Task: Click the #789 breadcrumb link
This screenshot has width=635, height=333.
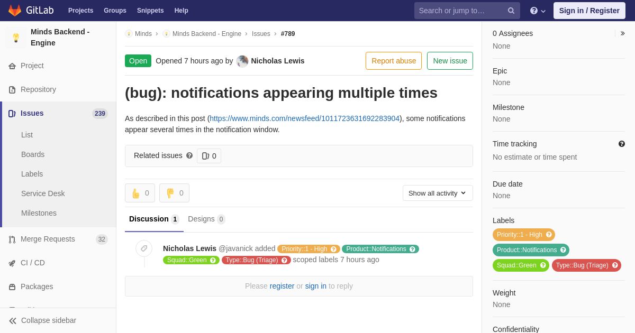Action: coord(288,34)
